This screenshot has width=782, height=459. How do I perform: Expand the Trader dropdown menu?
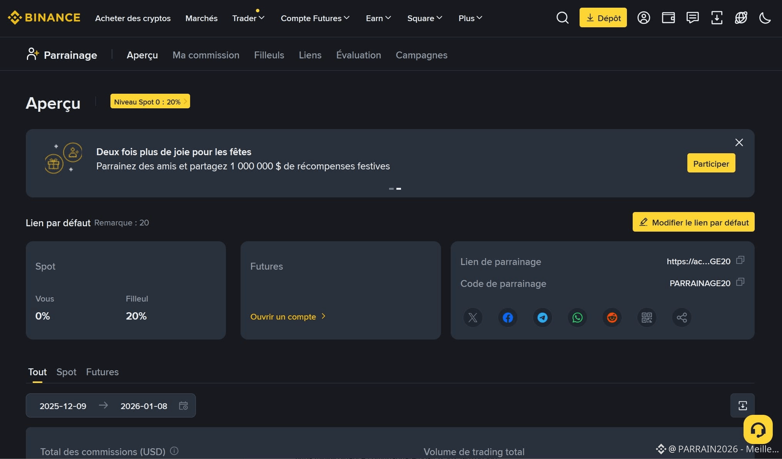248,18
